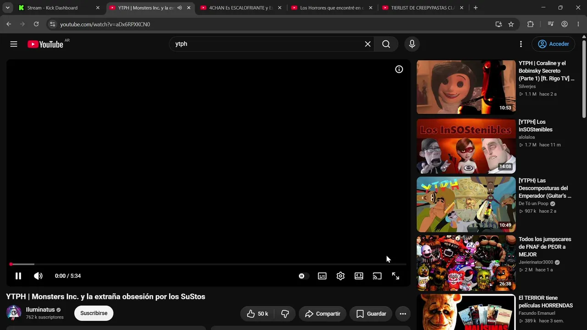Open the '[YTPH] Los InSOStenibles' title link
The image size is (587, 330).
pos(535,126)
